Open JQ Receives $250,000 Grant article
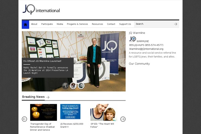This screenshot has height=134, width=201. point(72,125)
